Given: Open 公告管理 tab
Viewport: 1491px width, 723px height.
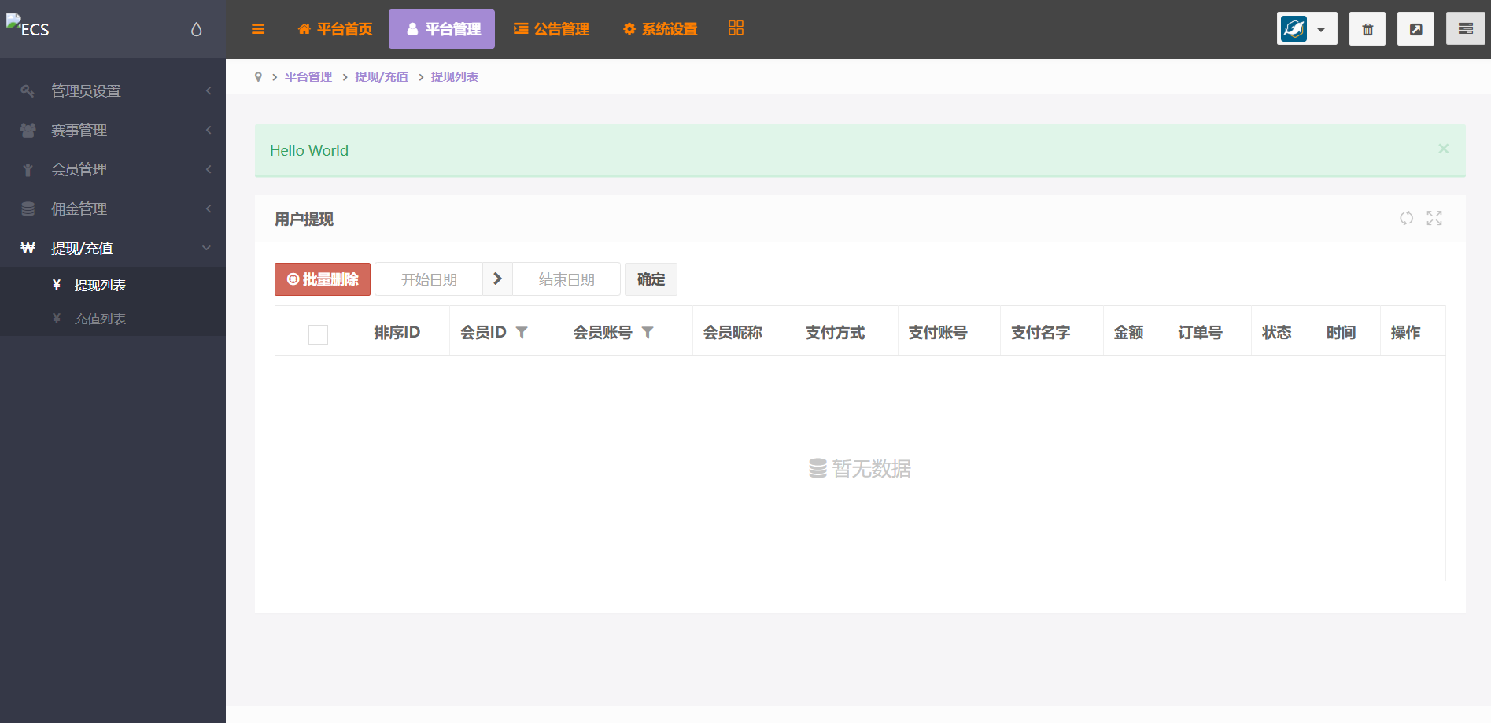Looking at the screenshot, I should click(x=552, y=29).
